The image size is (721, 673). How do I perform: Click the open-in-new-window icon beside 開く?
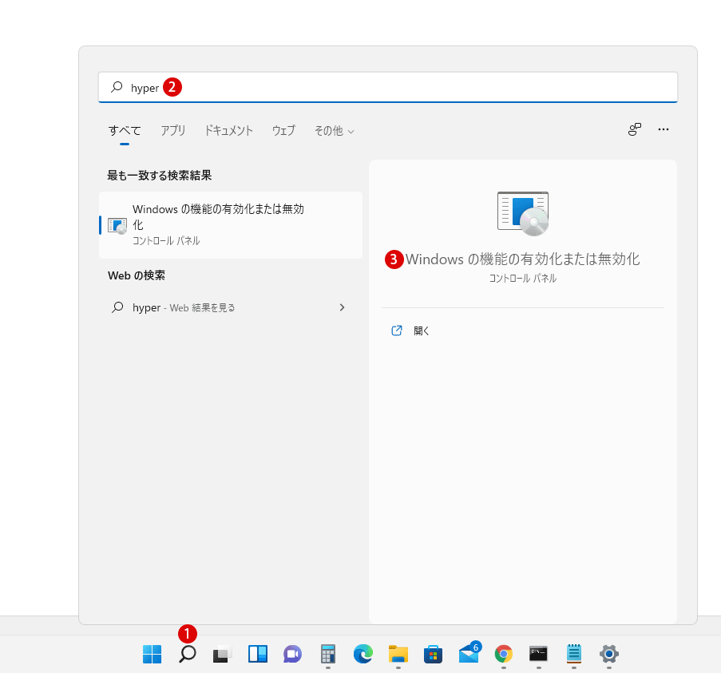pos(397,331)
